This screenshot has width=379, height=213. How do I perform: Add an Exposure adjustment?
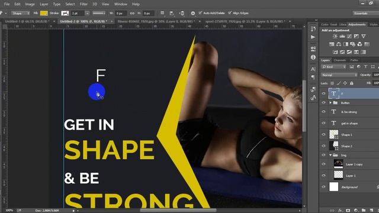click(356, 36)
